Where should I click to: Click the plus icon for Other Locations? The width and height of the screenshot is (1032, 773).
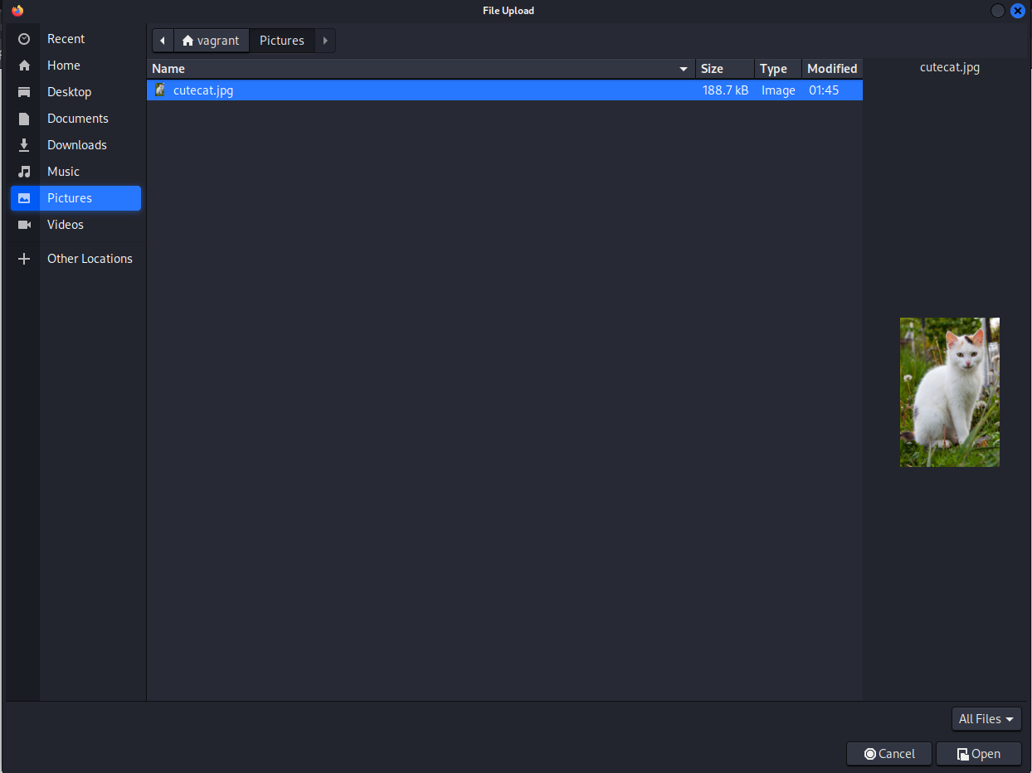click(24, 259)
